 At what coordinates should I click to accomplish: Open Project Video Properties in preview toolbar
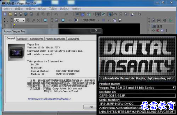56,20
